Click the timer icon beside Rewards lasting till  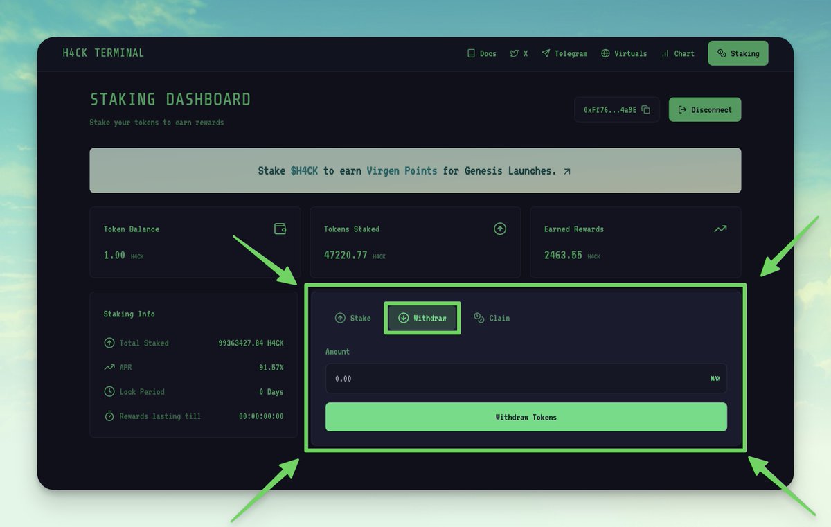109,416
